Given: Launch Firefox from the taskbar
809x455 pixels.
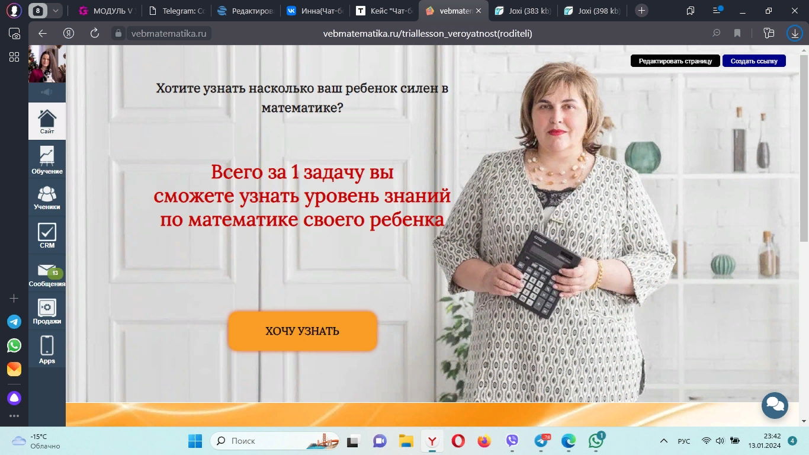Looking at the screenshot, I should (x=484, y=441).
